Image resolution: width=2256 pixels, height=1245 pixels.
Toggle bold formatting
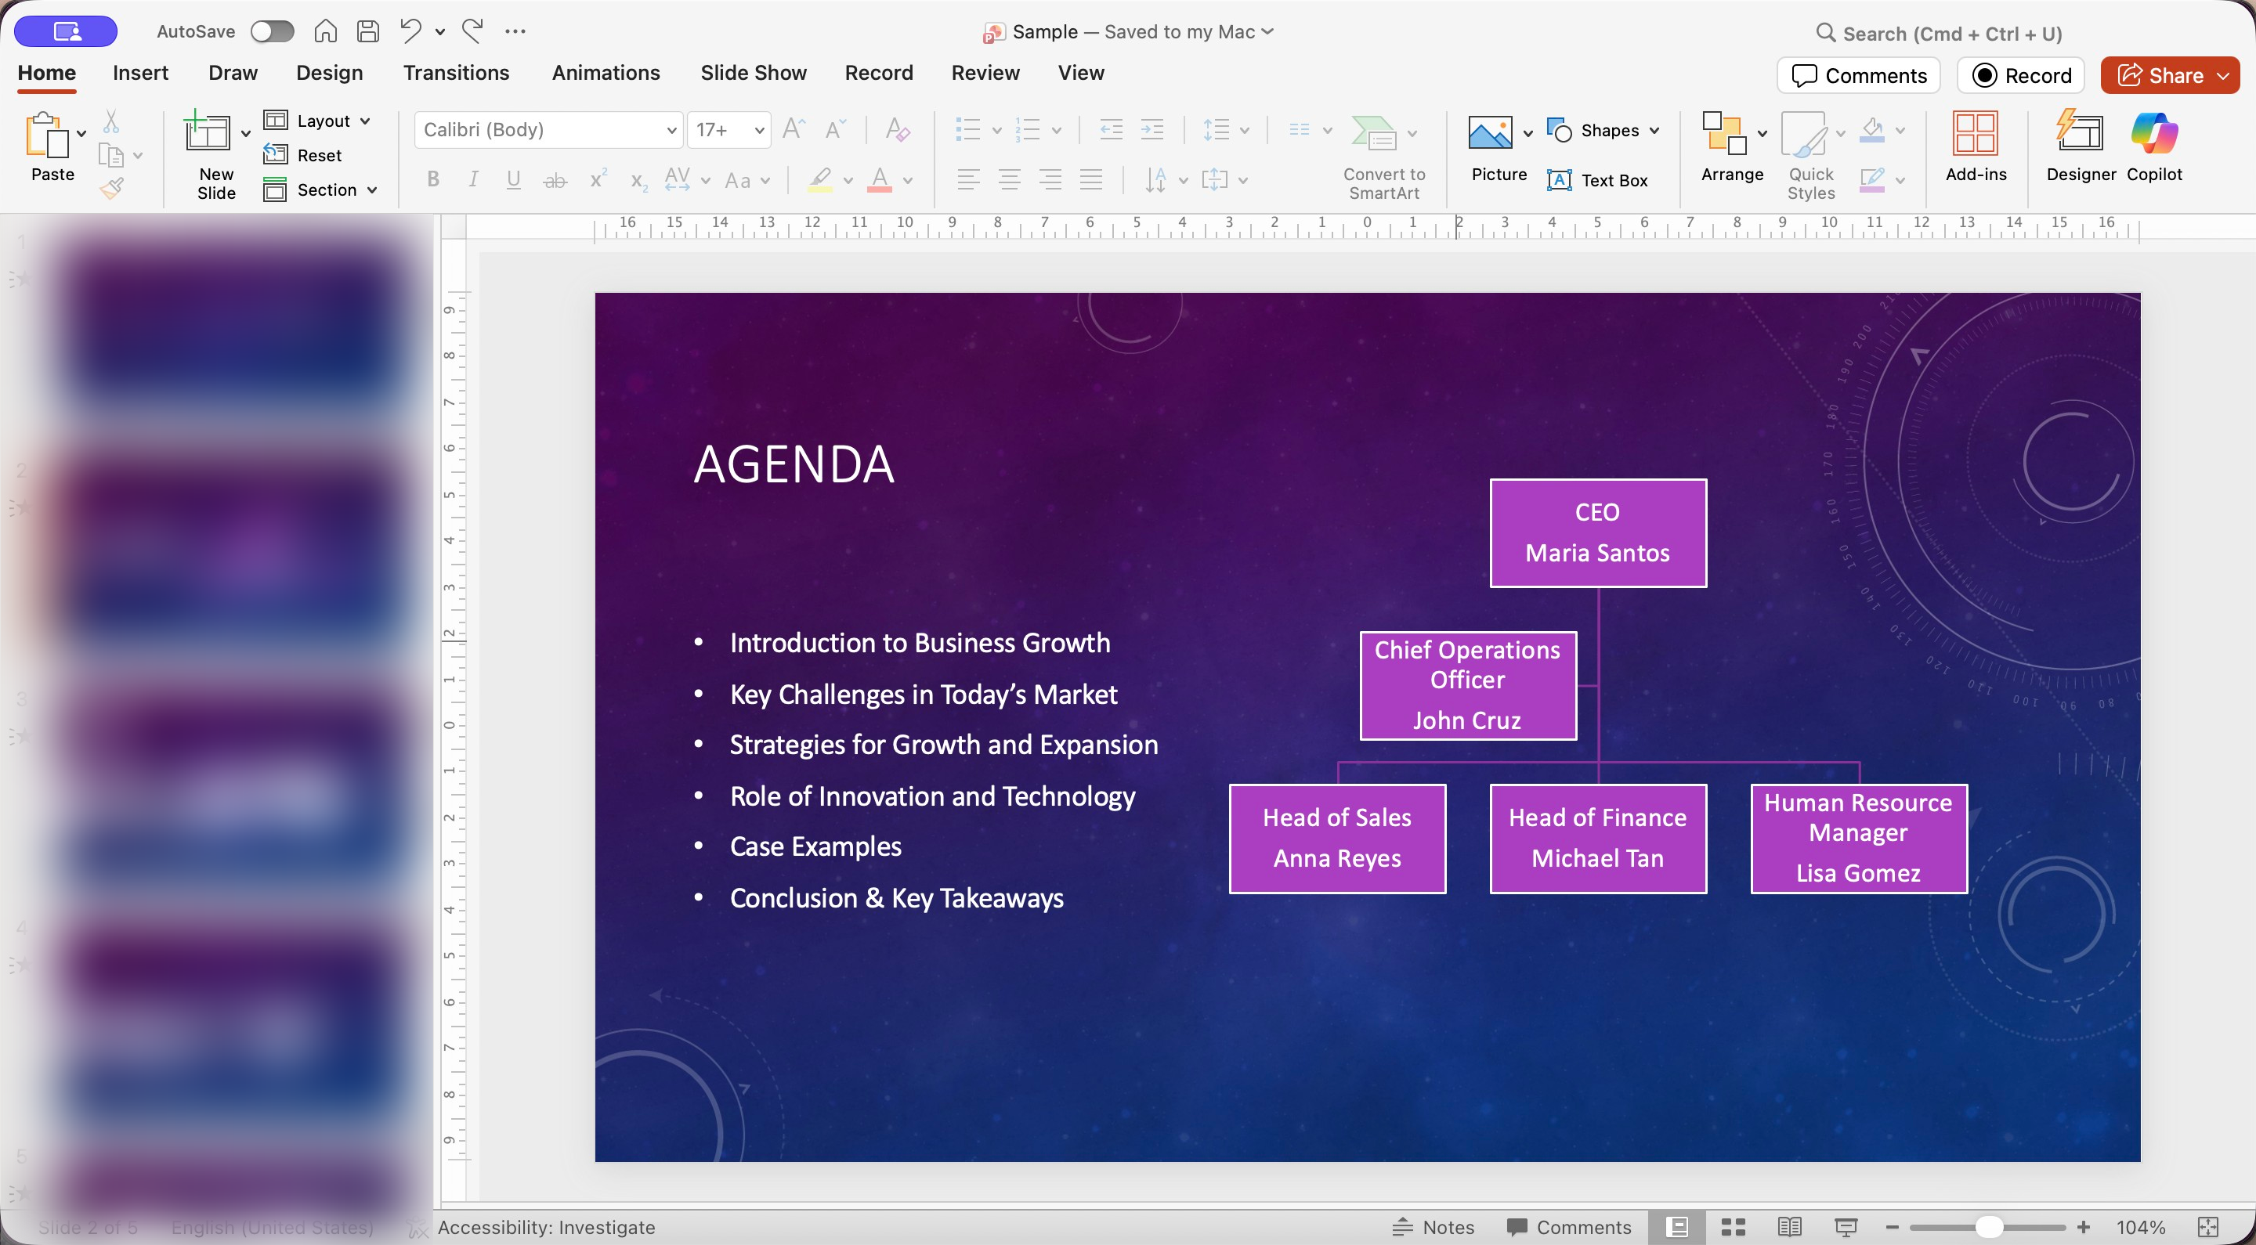pyautogui.click(x=432, y=180)
